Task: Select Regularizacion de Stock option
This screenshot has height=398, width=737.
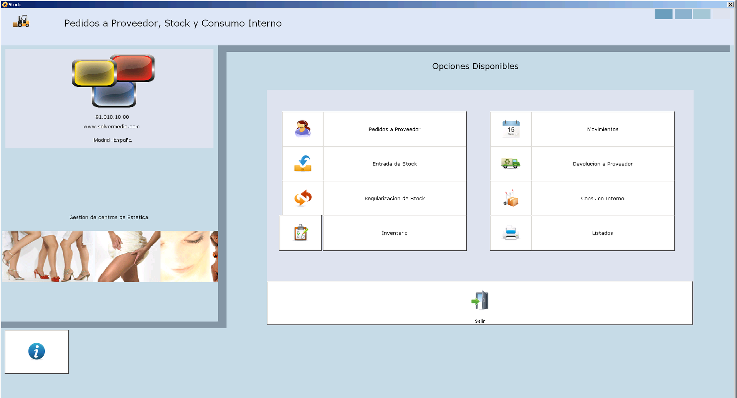Action: tap(395, 198)
